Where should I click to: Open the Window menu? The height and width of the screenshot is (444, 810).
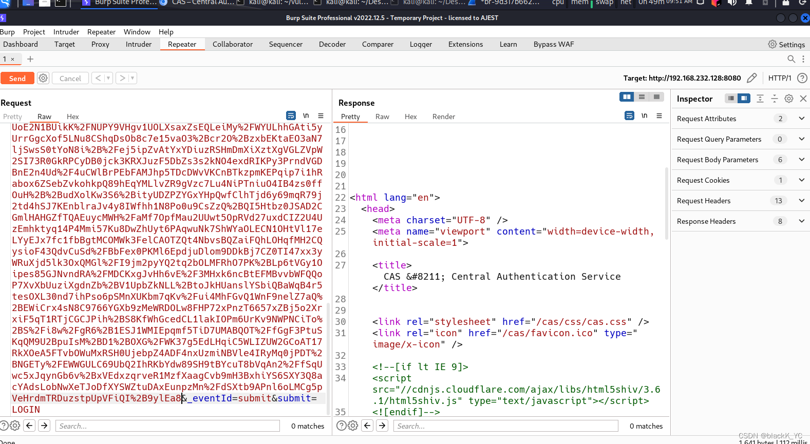tap(137, 32)
